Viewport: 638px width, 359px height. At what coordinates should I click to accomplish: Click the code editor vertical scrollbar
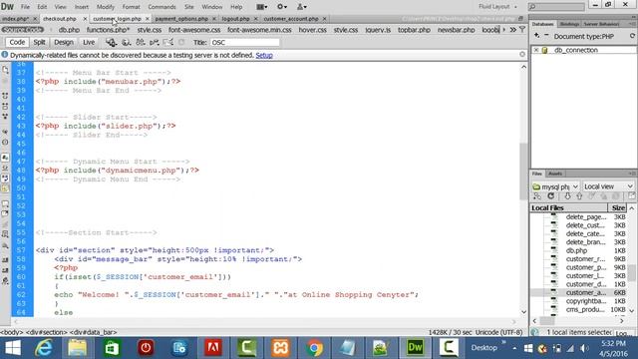click(x=523, y=171)
